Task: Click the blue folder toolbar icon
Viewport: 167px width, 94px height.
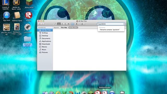Action: click(x=73, y=24)
